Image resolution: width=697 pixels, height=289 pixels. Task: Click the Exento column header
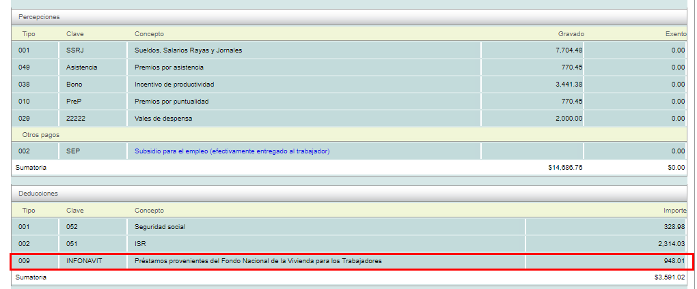[675, 34]
